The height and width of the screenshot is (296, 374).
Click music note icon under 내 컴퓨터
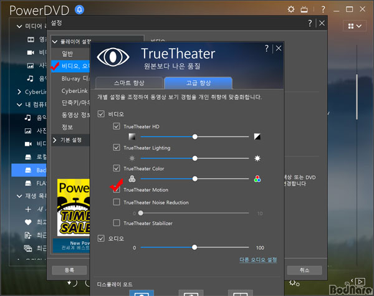(x=28, y=118)
